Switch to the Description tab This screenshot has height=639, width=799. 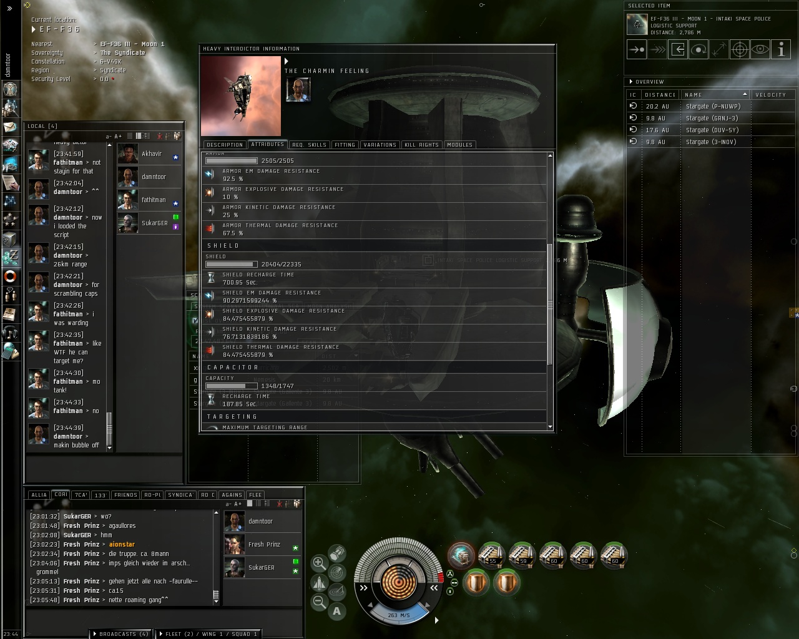[x=225, y=145]
